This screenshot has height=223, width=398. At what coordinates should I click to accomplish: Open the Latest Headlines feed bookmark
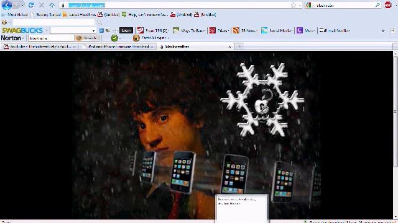pyautogui.click(x=79, y=15)
